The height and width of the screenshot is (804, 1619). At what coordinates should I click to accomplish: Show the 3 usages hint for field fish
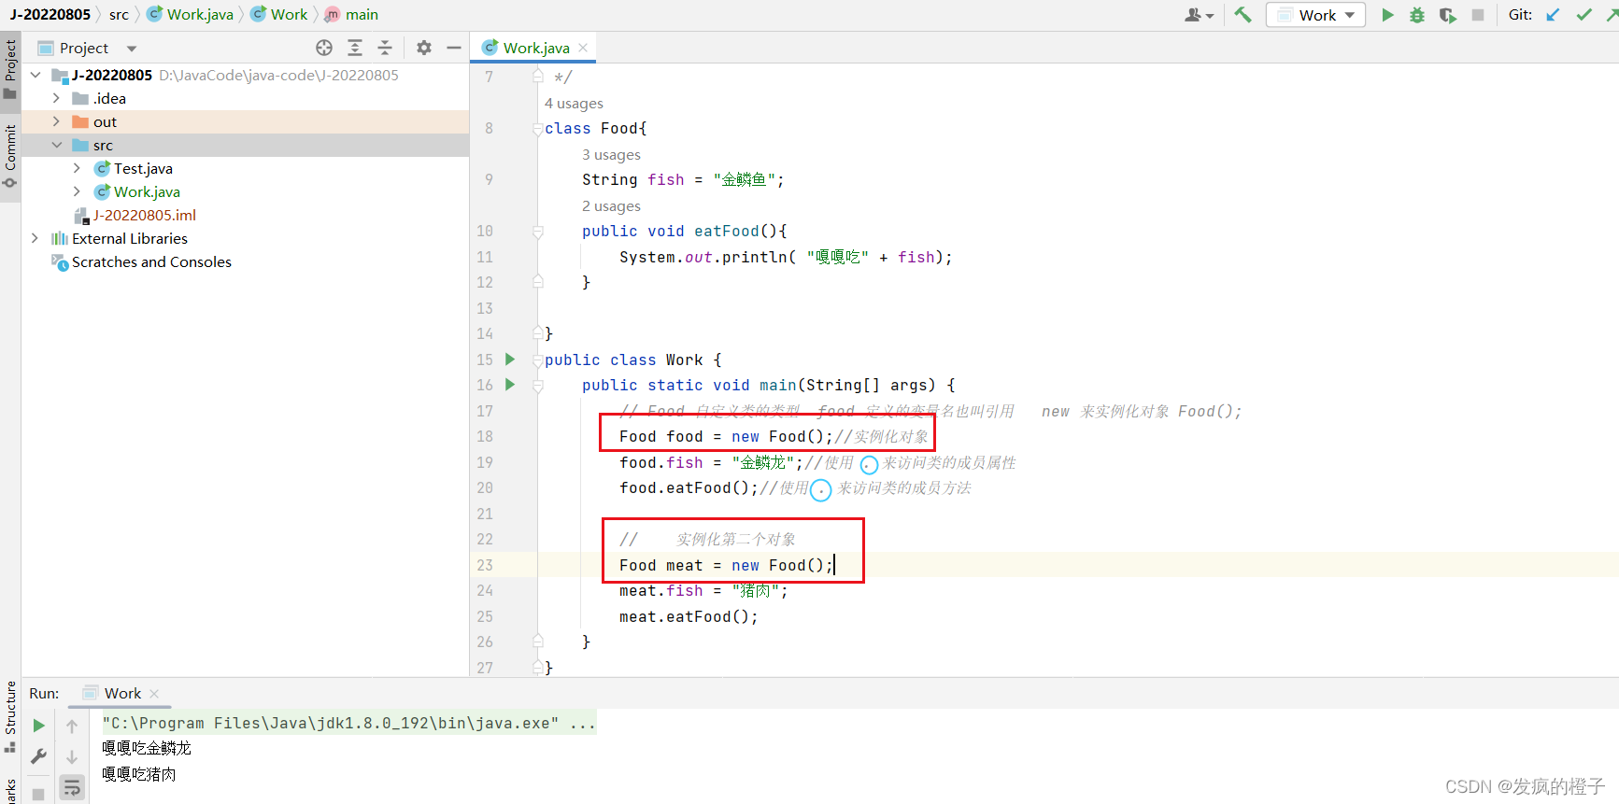611,154
